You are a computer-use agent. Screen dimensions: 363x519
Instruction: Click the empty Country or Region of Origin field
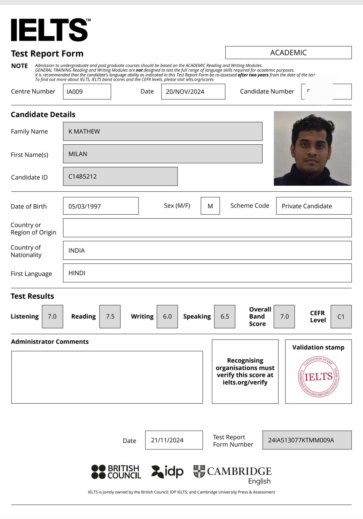point(207,228)
